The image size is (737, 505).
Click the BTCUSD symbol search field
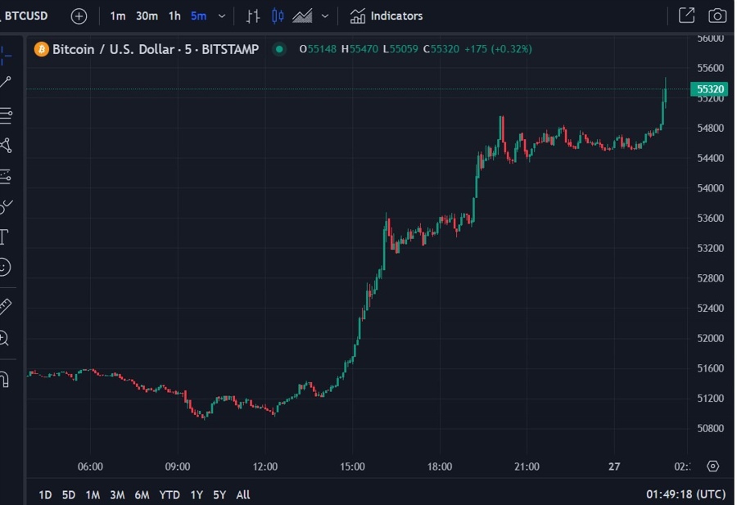point(26,16)
